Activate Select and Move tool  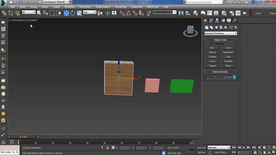[x=66, y=13]
